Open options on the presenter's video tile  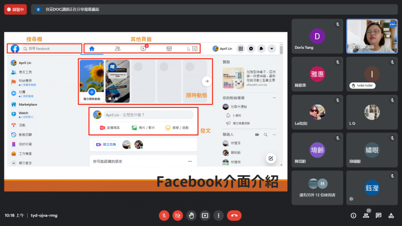pos(392,24)
